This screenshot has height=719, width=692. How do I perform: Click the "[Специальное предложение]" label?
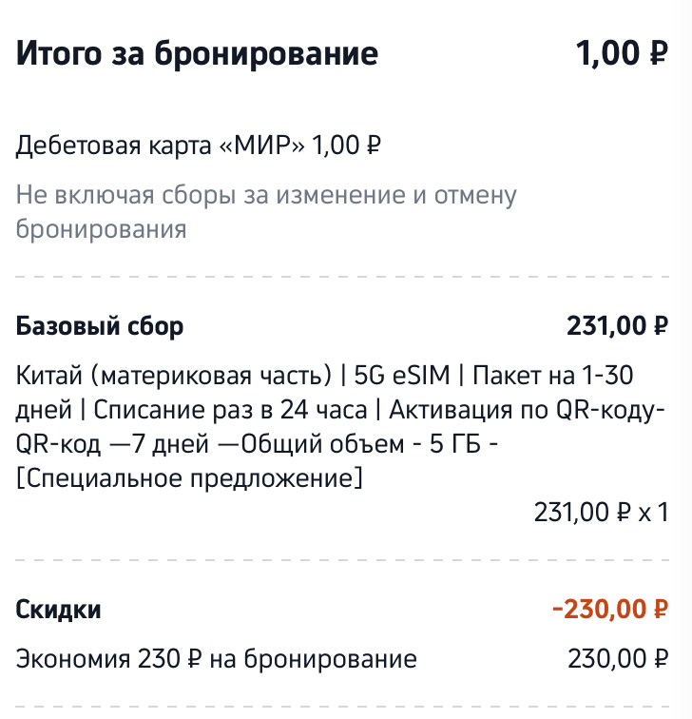tap(189, 478)
